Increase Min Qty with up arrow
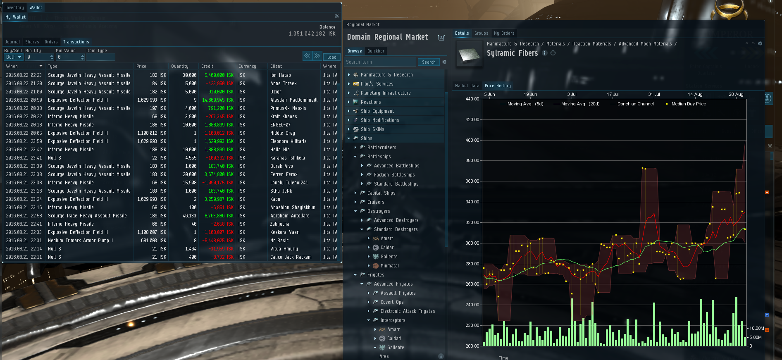 [x=52, y=56]
